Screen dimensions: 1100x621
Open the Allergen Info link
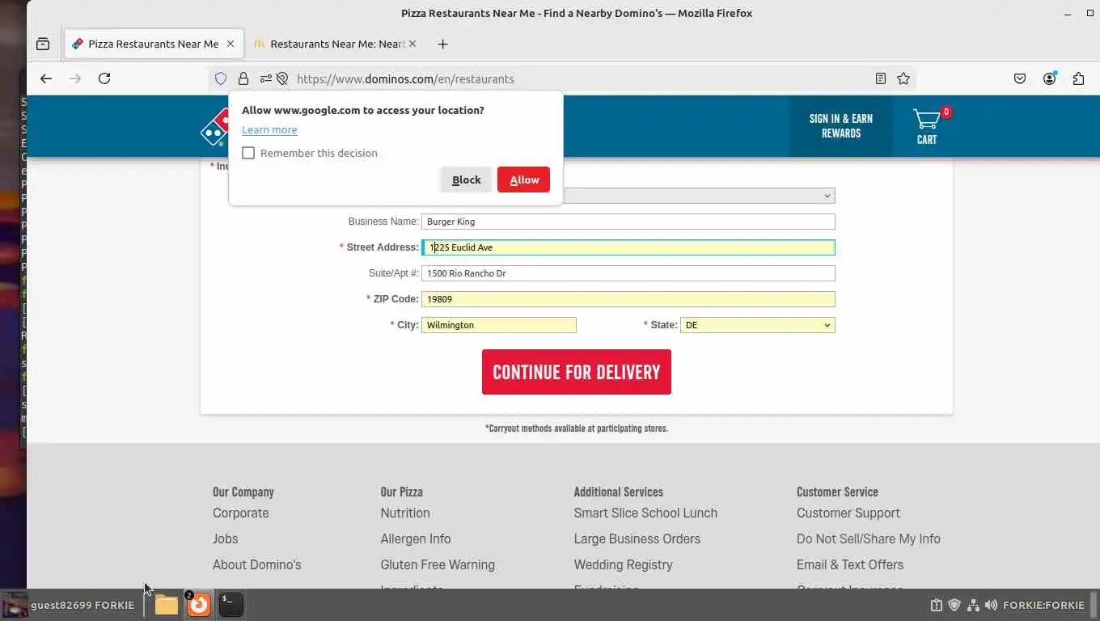click(x=416, y=539)
